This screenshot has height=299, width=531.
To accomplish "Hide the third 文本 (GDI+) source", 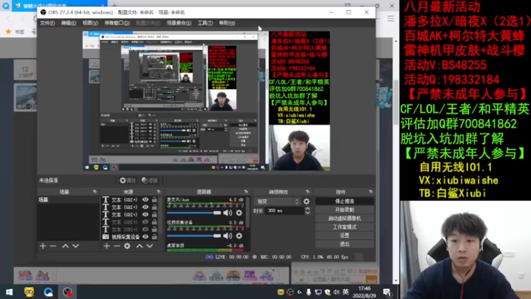I will tap(145, 215).
